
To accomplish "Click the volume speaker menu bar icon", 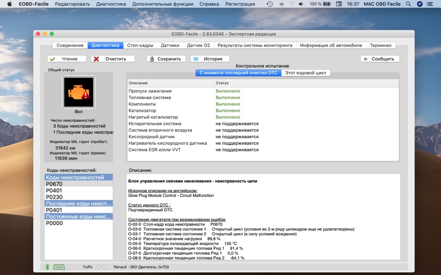I will point(301,4).
